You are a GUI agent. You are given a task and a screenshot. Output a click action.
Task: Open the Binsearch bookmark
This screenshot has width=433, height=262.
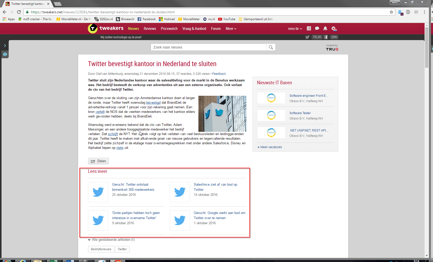click(x=125, y=19)
